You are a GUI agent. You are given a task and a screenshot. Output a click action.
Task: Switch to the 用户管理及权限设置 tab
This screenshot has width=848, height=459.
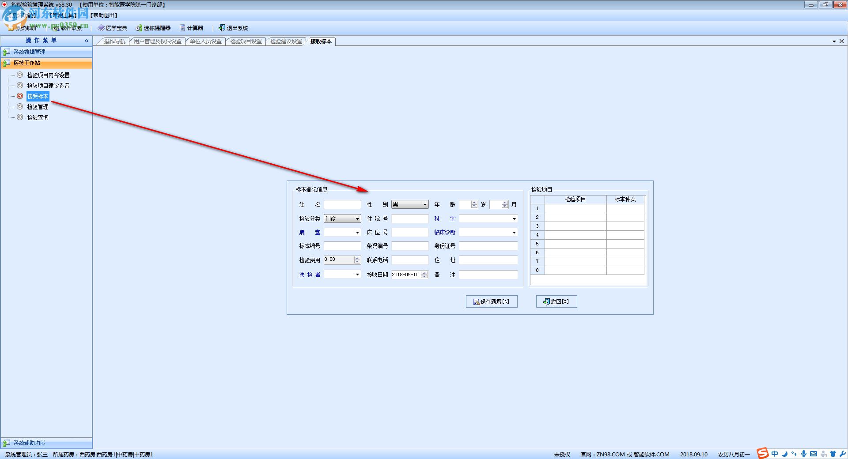(x=157, y=41)
